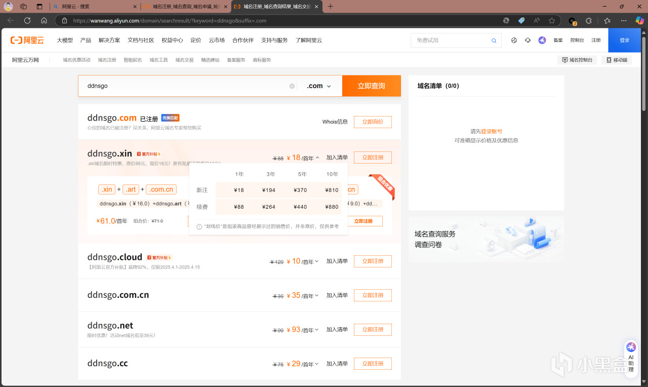Click the browser back arrow
Screen dimensions: 648x387
point(11,21)
